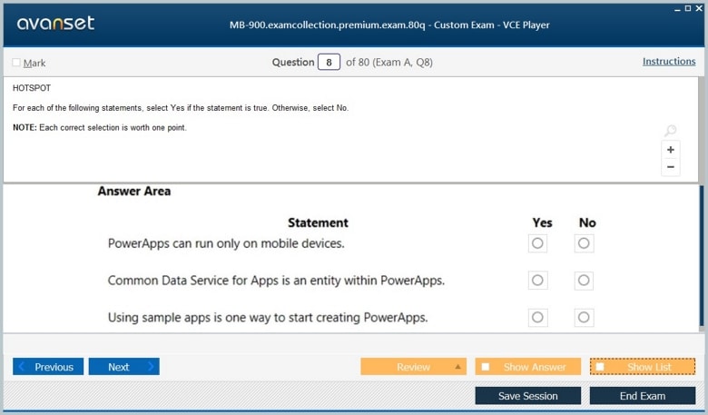Tick the Mark checkbox
This screenshot has height=415, width=708.
(x=16, y=63)
